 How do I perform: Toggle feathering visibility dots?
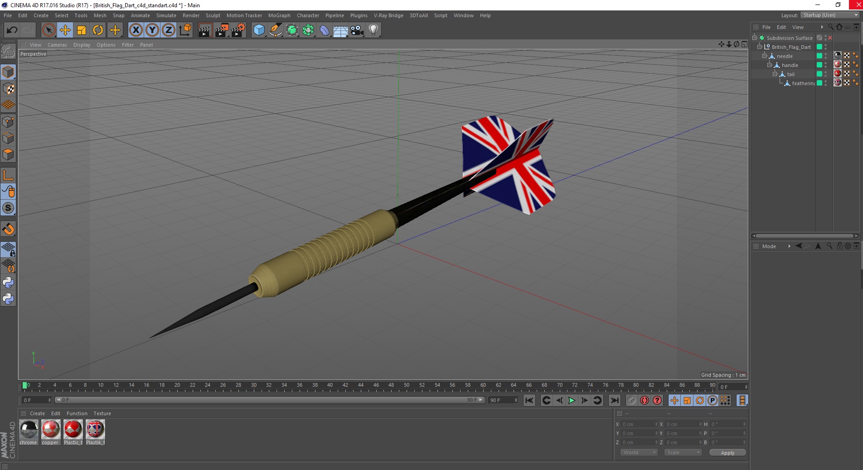click(826, 83)
